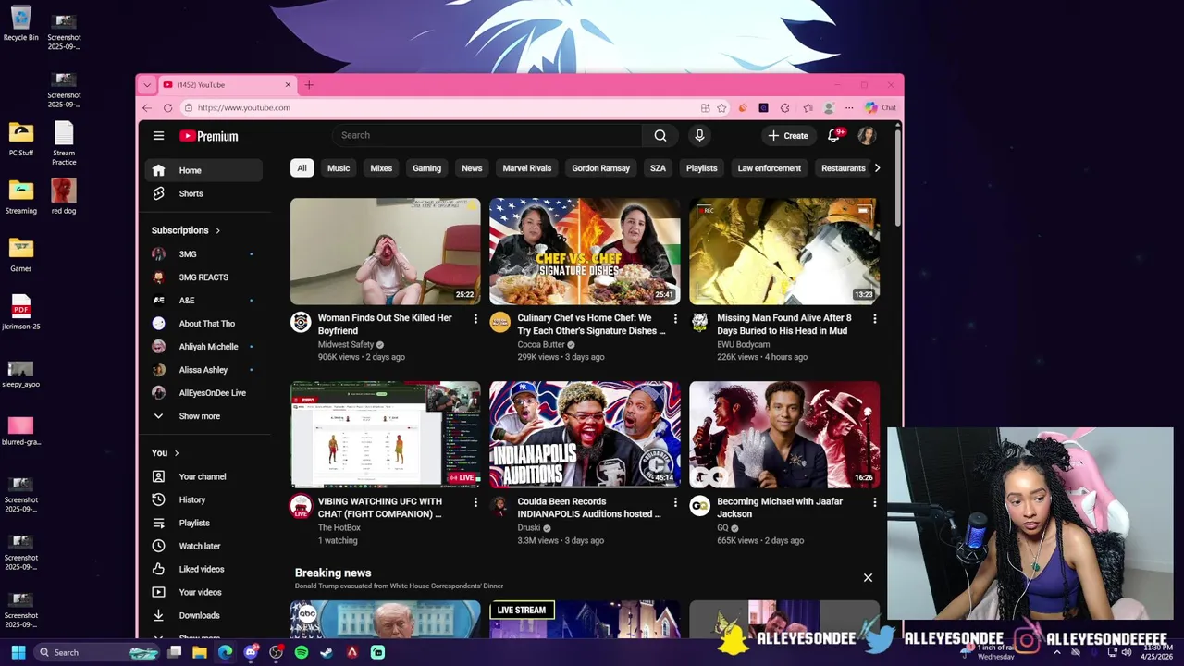
Task: Click the Create button
Action: (788, 136)
